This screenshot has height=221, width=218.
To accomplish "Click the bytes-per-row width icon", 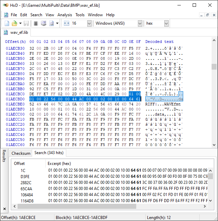I will [67, 23].
